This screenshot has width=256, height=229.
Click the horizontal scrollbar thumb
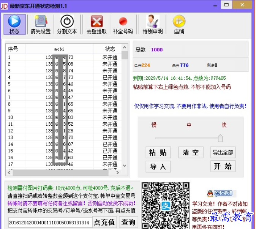click(60, 173)
